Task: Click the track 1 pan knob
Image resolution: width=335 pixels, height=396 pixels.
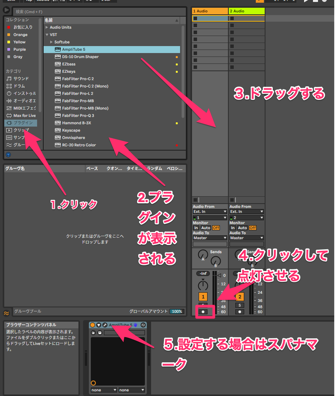Action: [x=203, y=286]
